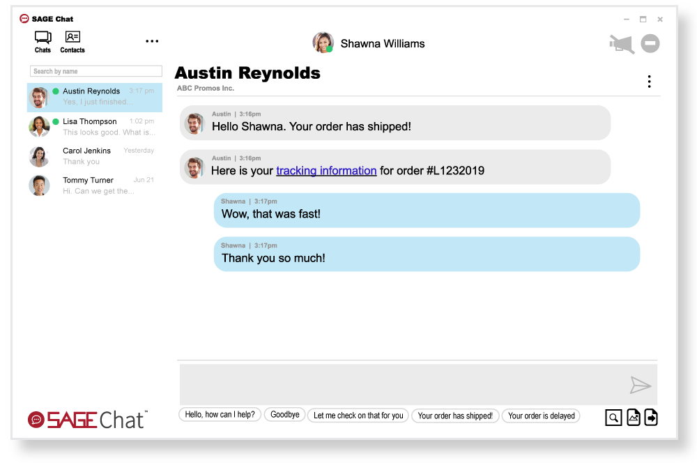Close the SAGE Chat window

click(660, 19)
